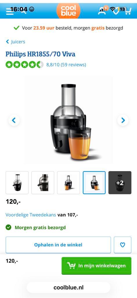Open the 59 reviews link
Viewport: 137px width, 298px height.
coord(66,65)
